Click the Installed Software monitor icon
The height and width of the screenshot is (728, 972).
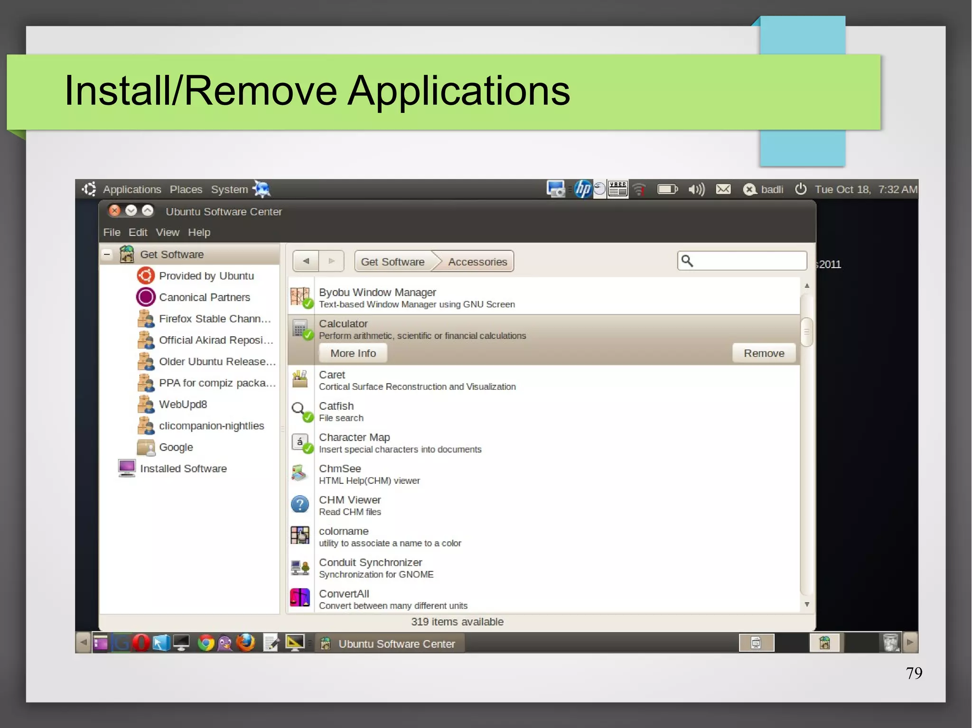pyautogui.click(x=127, y=468)
